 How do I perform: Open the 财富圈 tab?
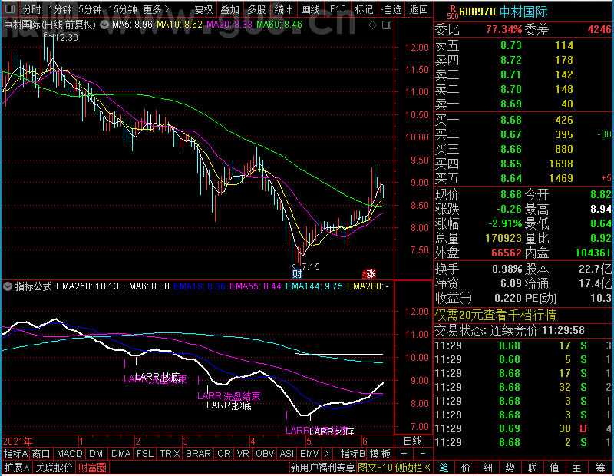tap(92, 468)
